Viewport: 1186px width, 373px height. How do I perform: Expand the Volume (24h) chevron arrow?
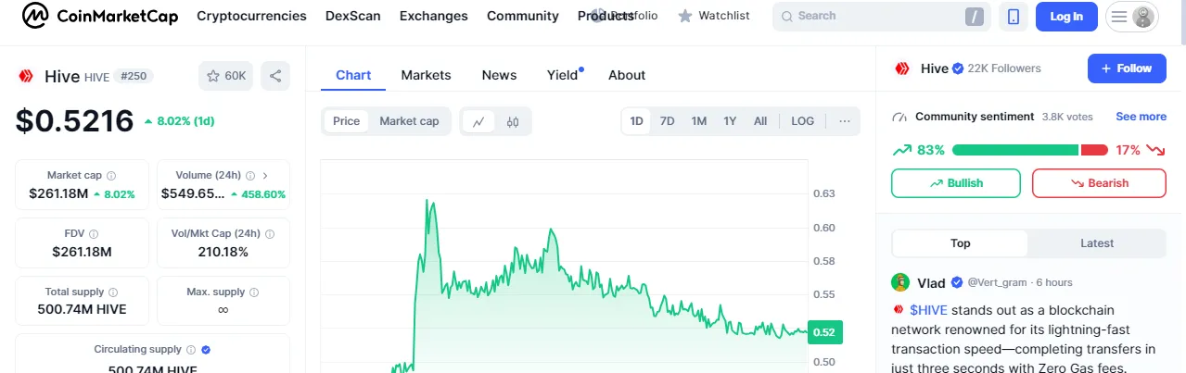[265, 175]
